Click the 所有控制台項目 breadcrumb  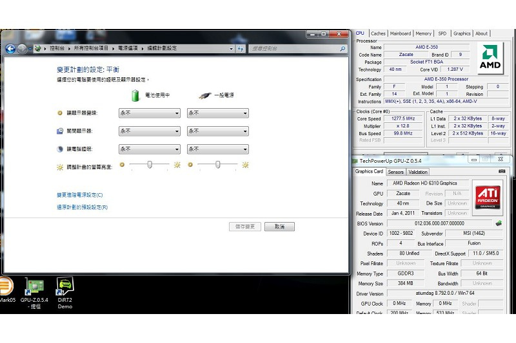(x=91, y=48)
